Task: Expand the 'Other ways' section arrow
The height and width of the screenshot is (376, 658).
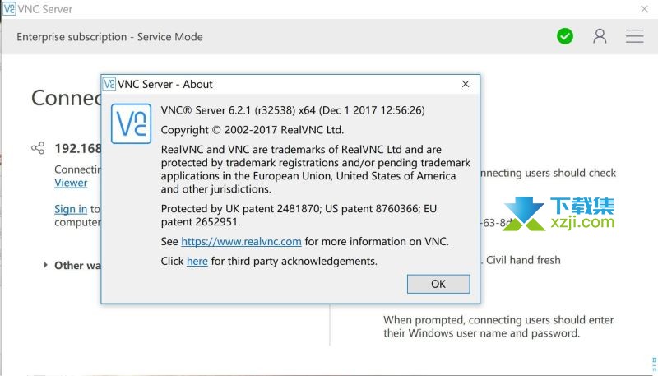Action: point(46,265)
